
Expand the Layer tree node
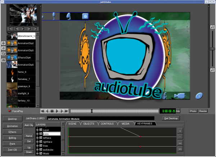click(x=37, y=130)
